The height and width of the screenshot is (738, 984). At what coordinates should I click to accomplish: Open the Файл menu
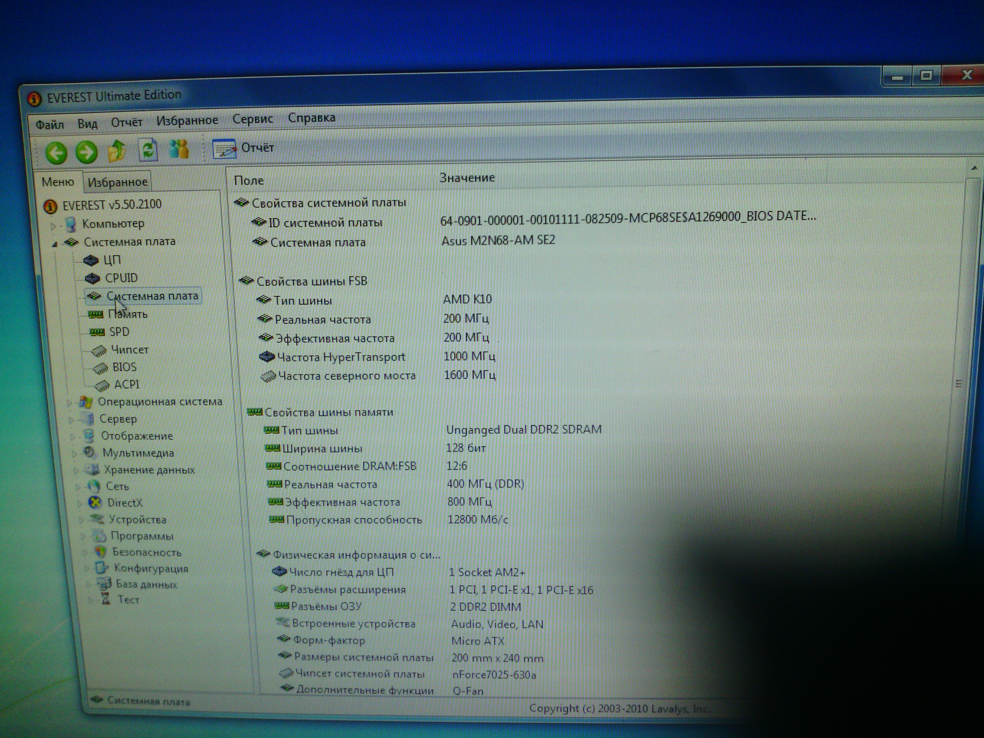coord(50,125)
